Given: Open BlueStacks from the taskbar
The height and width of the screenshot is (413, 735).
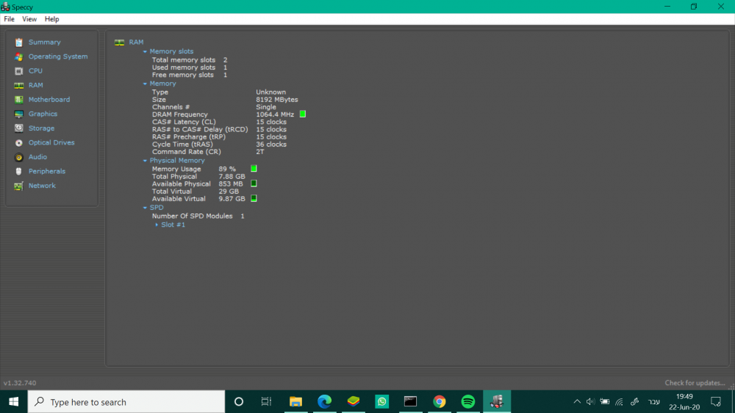Looking at the screenshot, I should 354,401.
